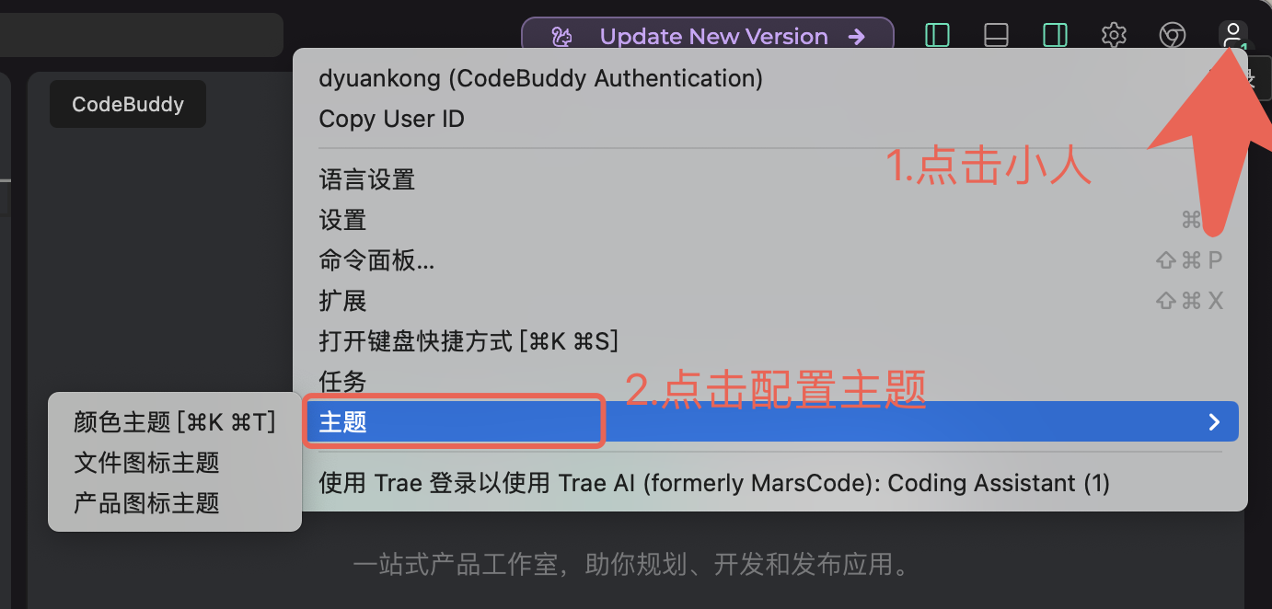Viewport: 1272px width, 609px height.
Task: Click the arrow icon on update banner
Action: pyautogui.click(x=857, y=37)
